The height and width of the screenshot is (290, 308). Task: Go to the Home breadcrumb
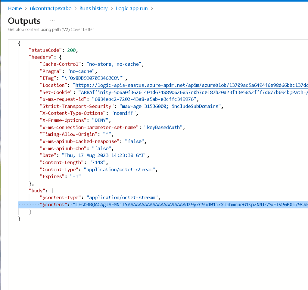pos(15,8)
